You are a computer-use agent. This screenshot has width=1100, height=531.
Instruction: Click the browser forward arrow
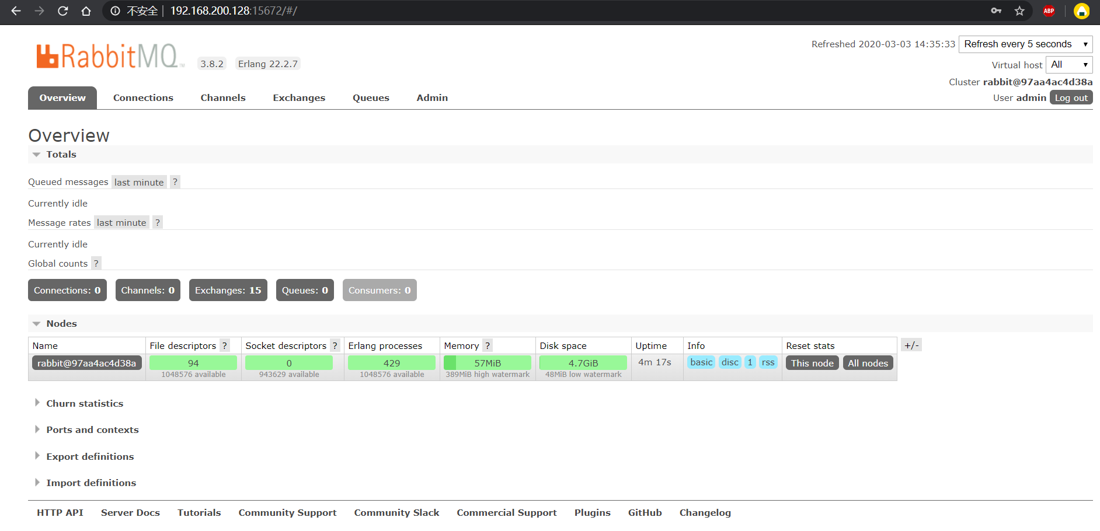pos(39,11)
